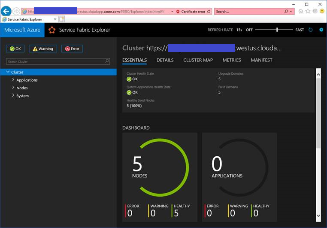Close the Service Fabric Explorer tab
This screenshot has width=327, height=228.
55,19
